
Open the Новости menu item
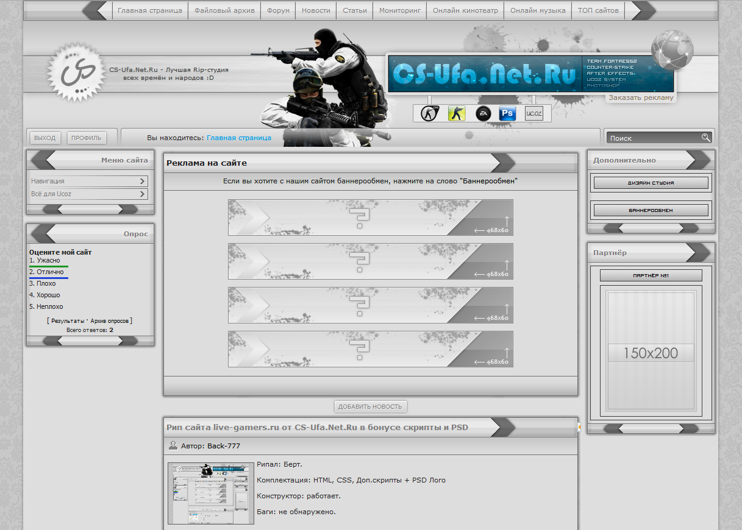click(316, 10)
